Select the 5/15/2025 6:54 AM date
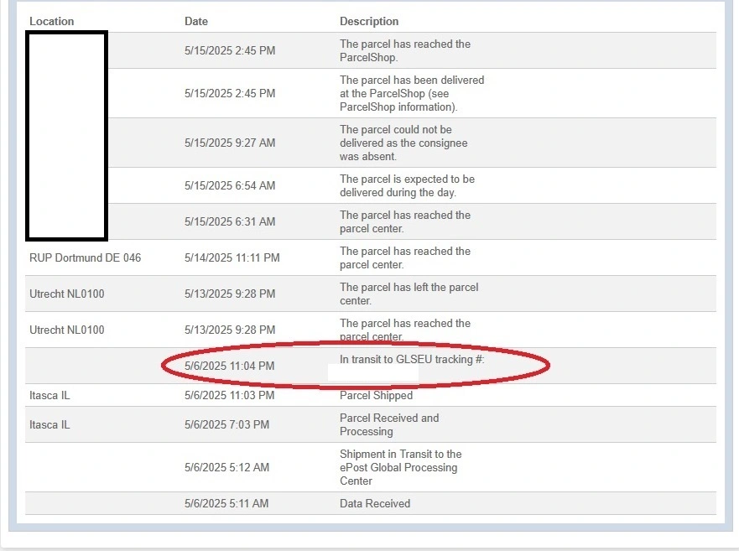This screenshot has height=551, width=739. click(x=230, y=185)
